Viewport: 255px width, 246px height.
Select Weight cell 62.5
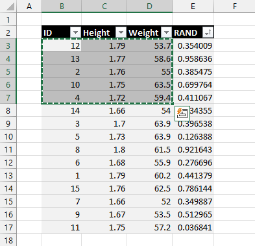coord(150,188)
